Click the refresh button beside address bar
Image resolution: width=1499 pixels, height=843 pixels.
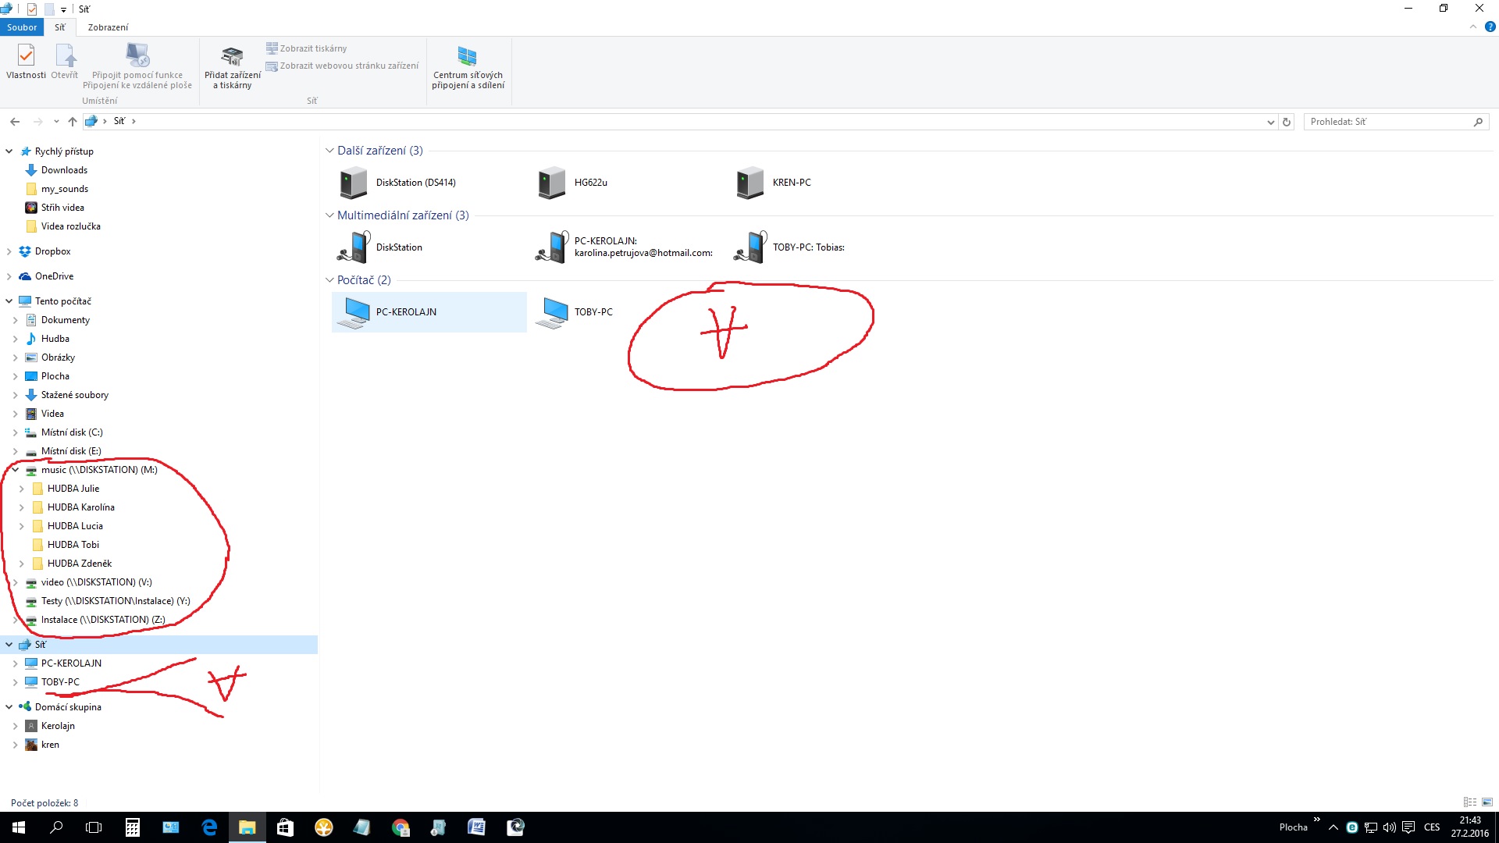(x=1287, y=122)
